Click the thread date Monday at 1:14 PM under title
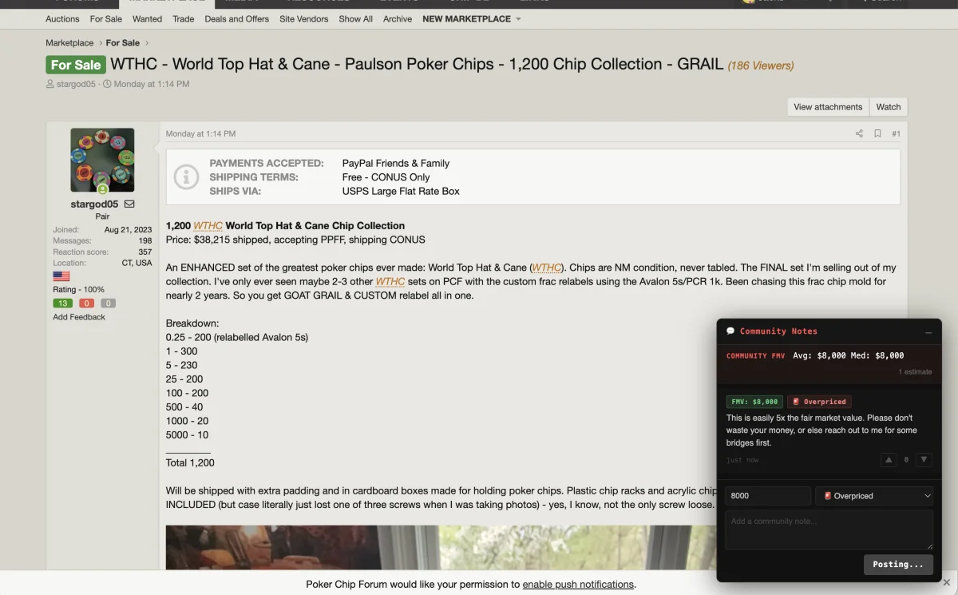958x595 pixels. (x=152, y=84)
